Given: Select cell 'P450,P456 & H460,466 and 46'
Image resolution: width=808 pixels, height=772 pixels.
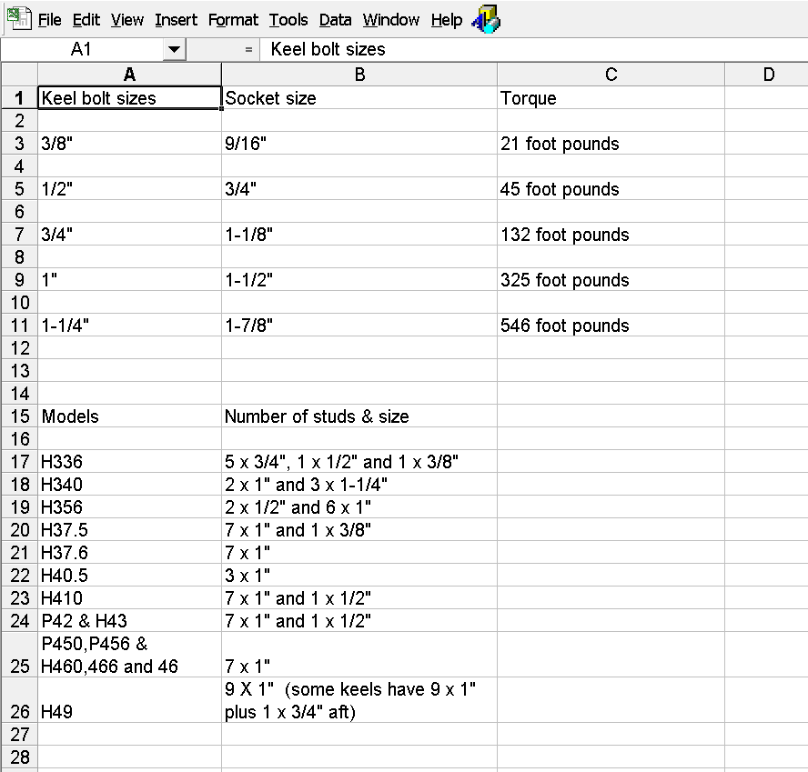Looking at the screenshot, I should point(129,655).
